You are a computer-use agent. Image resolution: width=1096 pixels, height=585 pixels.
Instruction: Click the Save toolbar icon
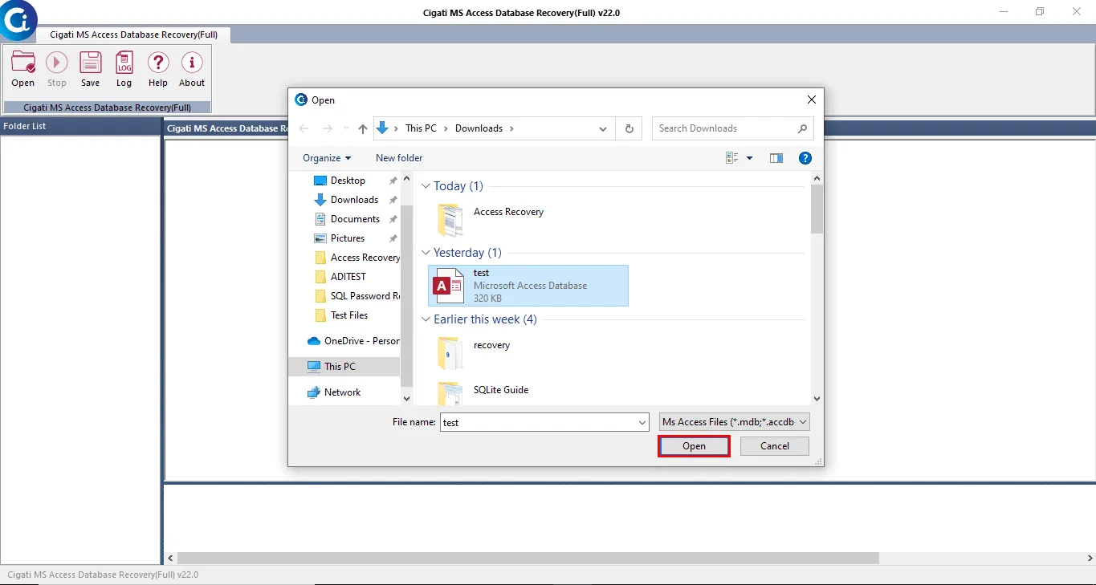[x=91, y=69]
